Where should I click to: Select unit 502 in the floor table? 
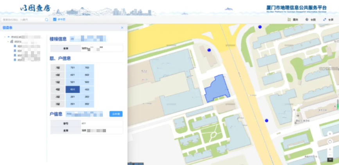coord(87,82)
